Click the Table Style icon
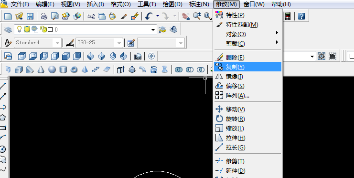 131,43
